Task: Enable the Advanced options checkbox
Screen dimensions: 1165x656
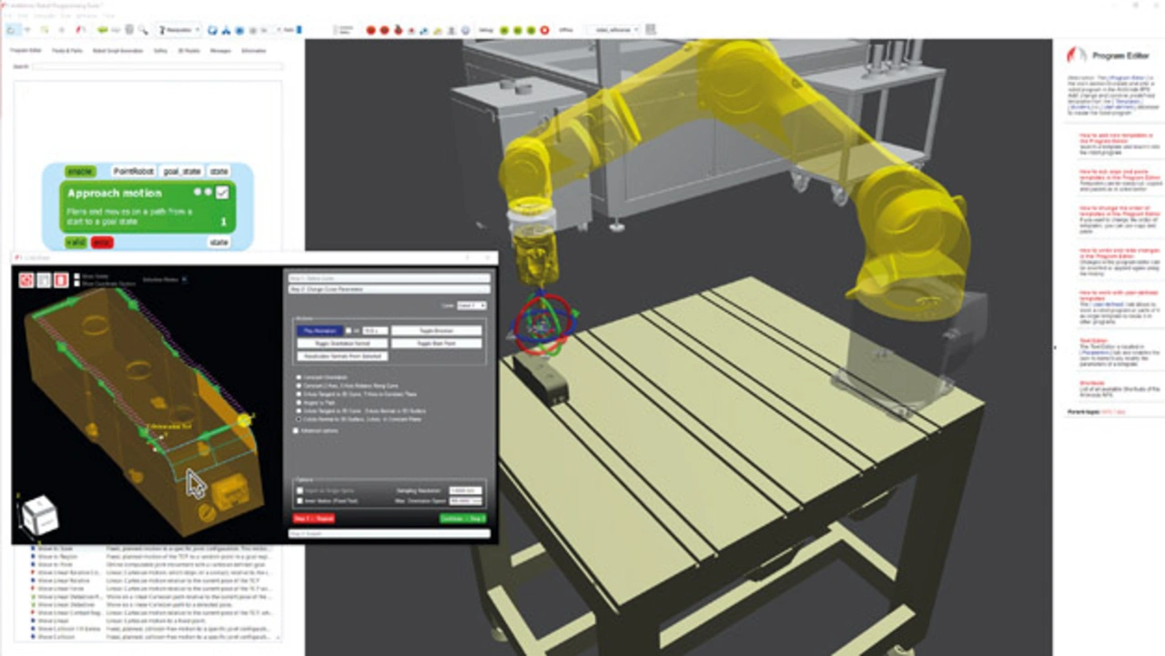Action: [x=297, y=430]
